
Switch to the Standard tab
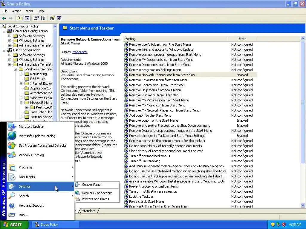pos(89,211)
